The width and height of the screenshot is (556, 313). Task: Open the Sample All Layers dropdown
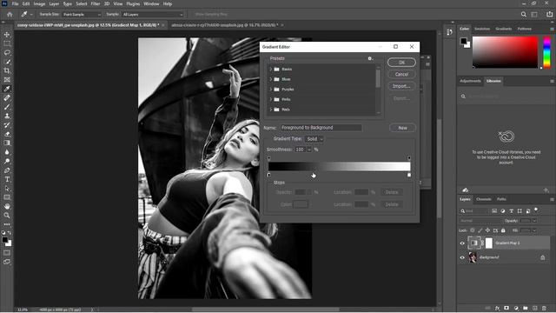[x=153, y=15]
